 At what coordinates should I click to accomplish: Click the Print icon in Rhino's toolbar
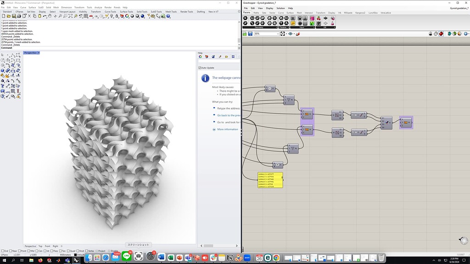(18, 16)
